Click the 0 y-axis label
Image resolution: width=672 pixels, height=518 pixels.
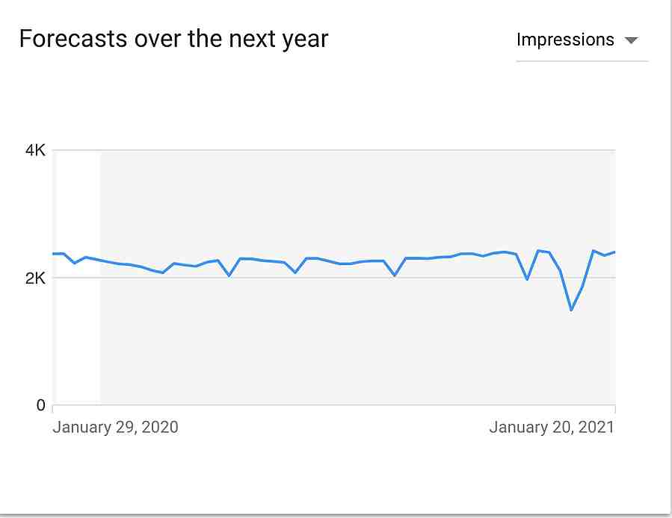tap(40, 405)
